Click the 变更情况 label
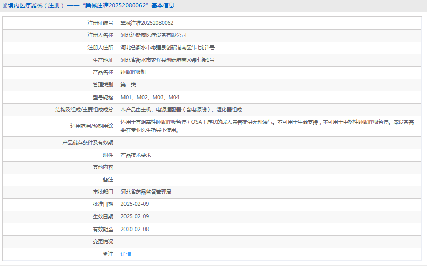Image resolution: width=427 pixels, height=266 pixels. click(103, 241)
